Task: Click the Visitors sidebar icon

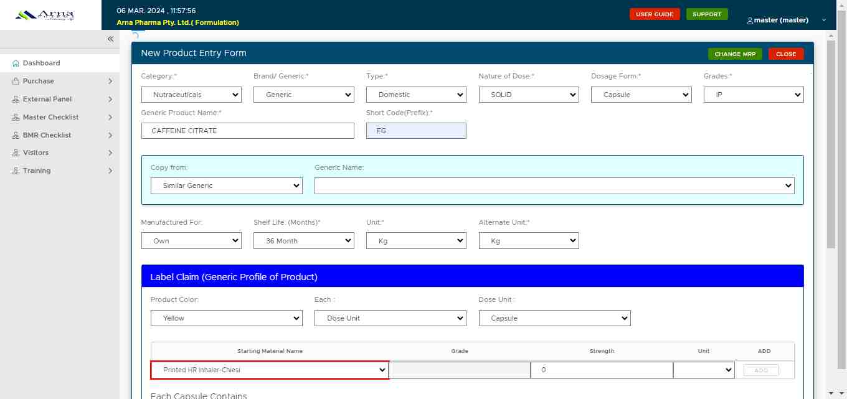Action: pyautogui.click(x=16, y=153)
